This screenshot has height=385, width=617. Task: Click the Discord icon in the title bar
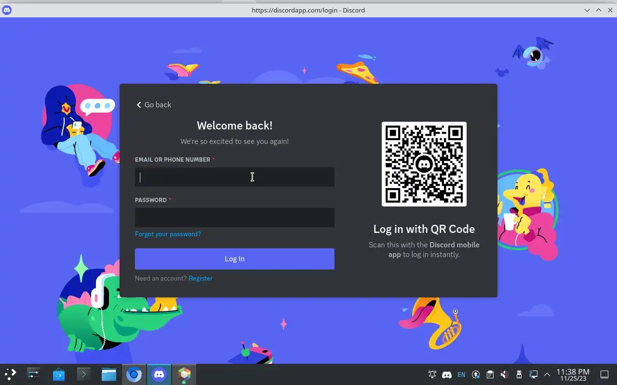tap(7, 10)
